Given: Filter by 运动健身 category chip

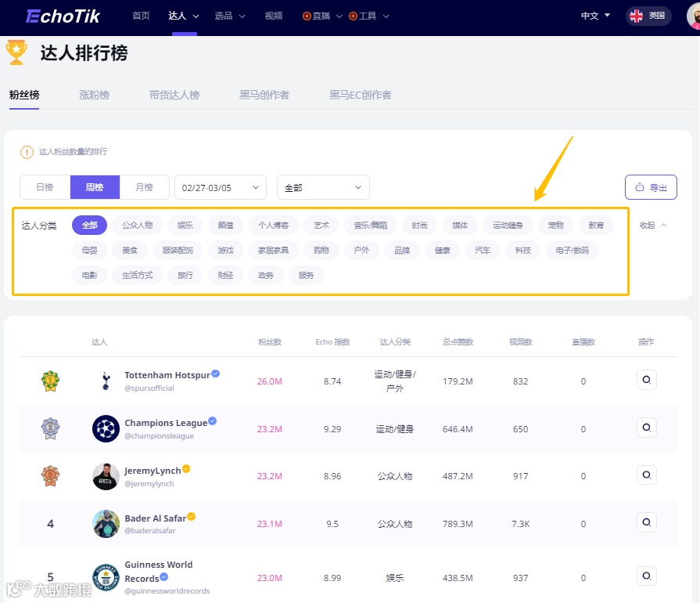Looking at the screenshot, I should pyautogui.click(x=508, y=225).
